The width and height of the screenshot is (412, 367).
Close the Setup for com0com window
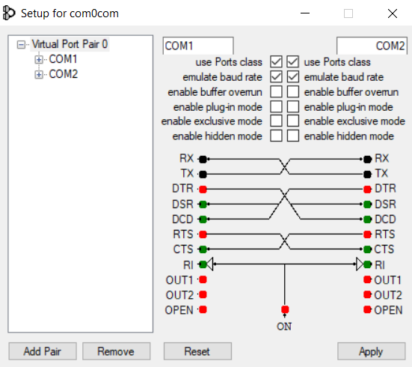pyautogui.click(x=393, y=13)
